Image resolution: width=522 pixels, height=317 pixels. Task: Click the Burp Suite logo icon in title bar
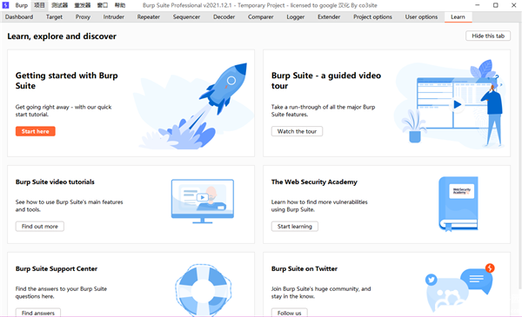coord(6,5)
